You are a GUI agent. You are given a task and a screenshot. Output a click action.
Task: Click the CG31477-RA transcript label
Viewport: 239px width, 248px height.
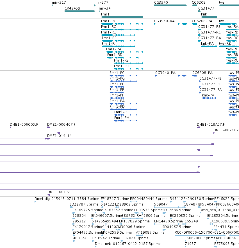coord(210,38)
